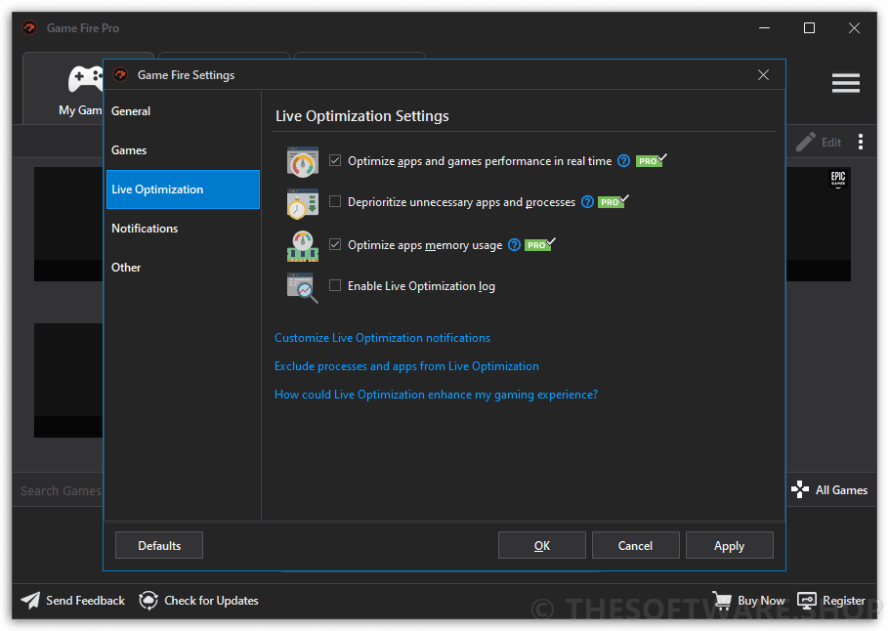Open hamburger menu in main window

click(846, 83)
